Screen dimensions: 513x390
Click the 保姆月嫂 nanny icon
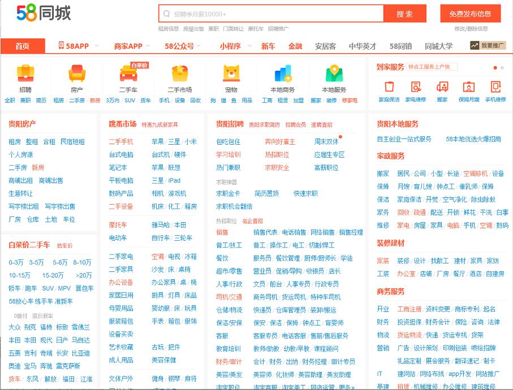click(x=468, y=86)
